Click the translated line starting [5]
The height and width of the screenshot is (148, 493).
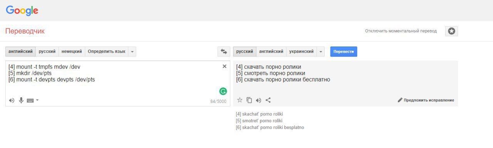click(x=270, y=73)
